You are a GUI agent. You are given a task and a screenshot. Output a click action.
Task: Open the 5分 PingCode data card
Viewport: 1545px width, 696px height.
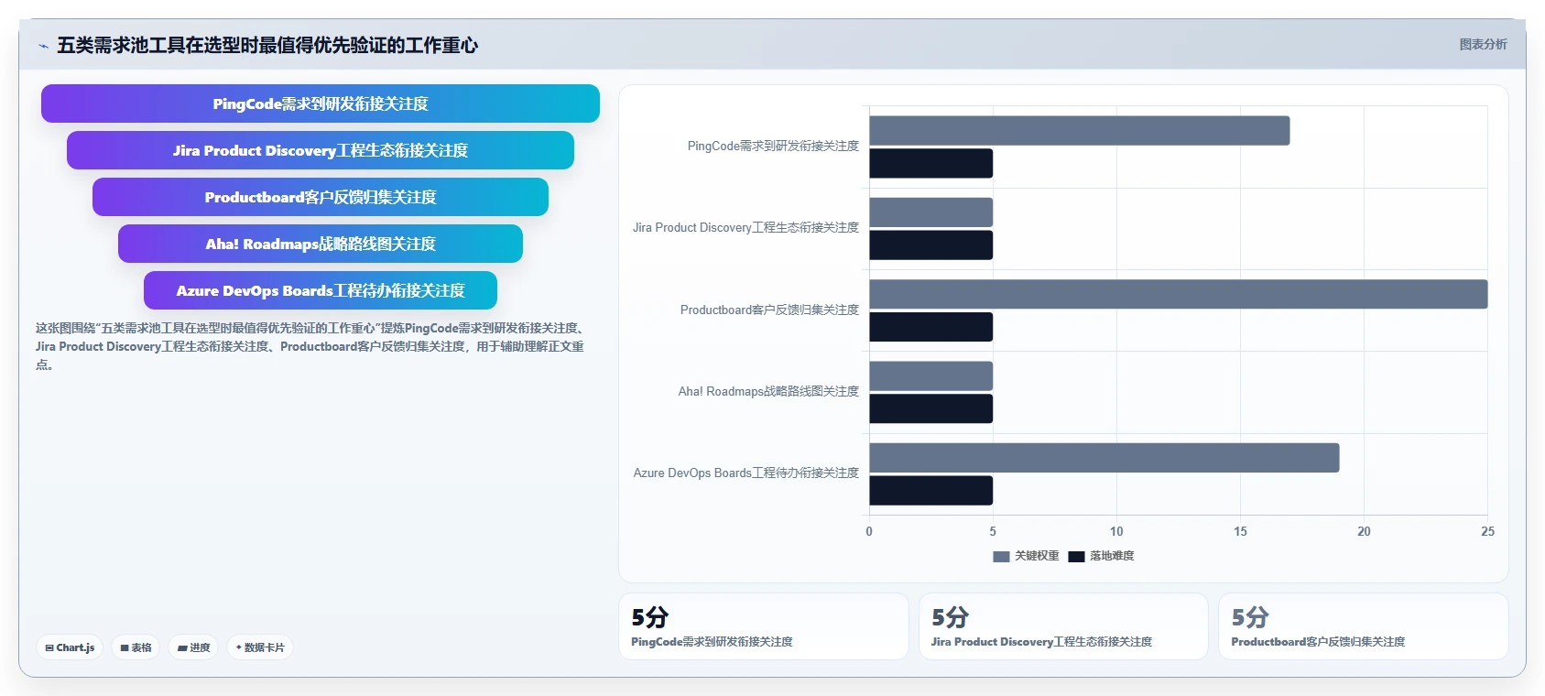coord(764,626)
